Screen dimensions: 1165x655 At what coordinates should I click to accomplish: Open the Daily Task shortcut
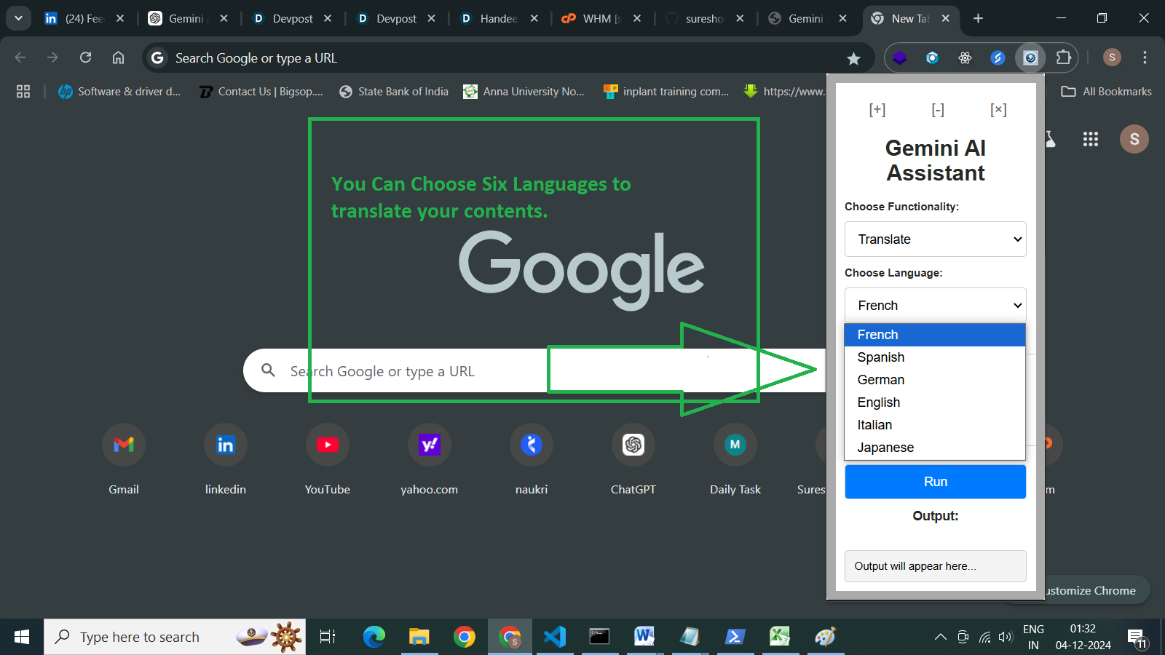735,460
